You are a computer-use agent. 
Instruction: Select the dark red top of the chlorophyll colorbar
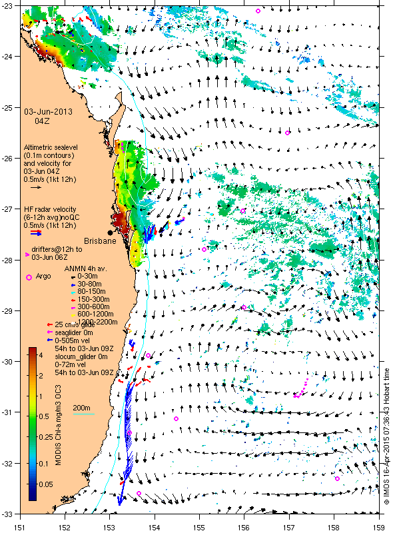tap(33, 351)
